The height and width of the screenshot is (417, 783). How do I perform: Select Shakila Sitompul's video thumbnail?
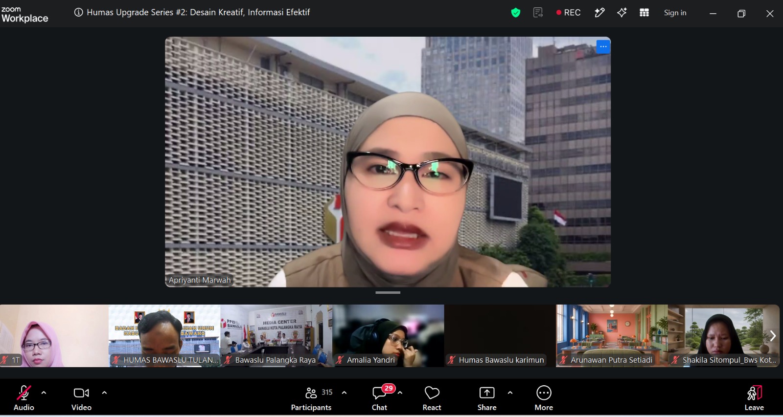(x=724, y=336)
